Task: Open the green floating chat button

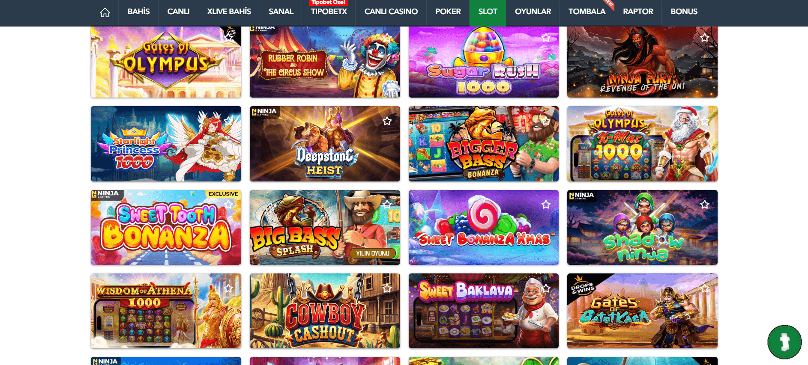Action: (784, 342)
